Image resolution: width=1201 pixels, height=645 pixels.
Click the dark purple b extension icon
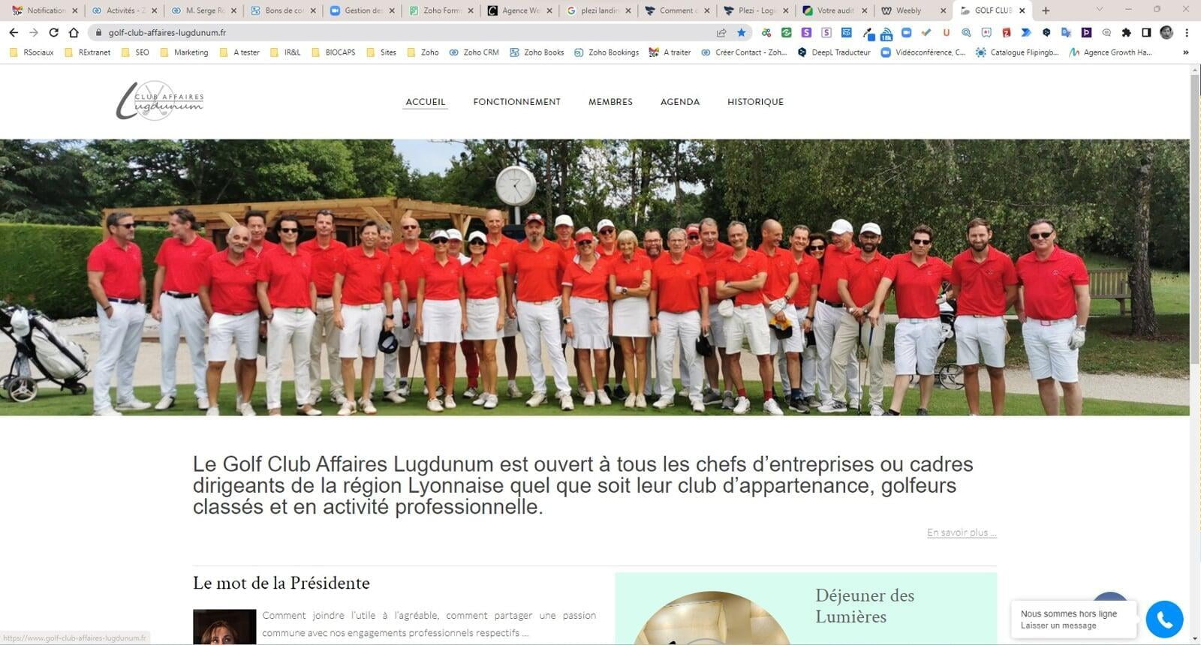pos(1086,32)
